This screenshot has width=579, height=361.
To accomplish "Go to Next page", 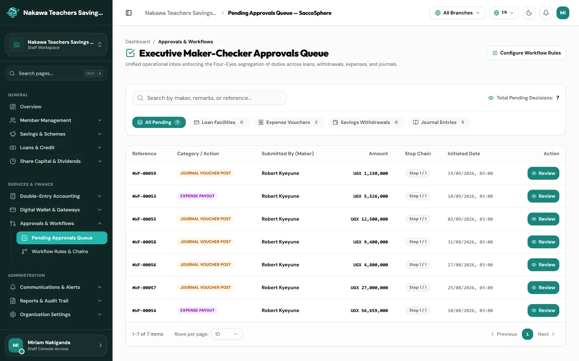I will point(546,334).
